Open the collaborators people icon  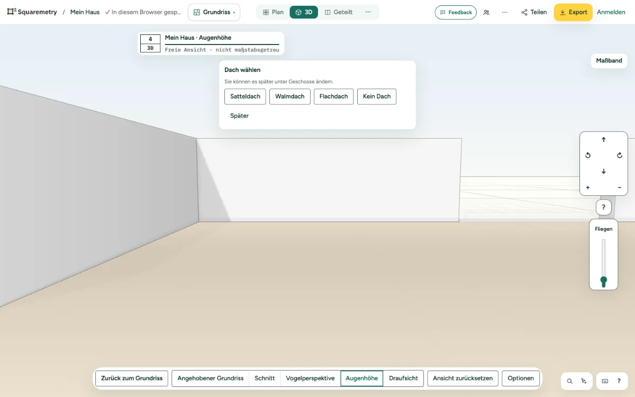[x=486, y=12]
